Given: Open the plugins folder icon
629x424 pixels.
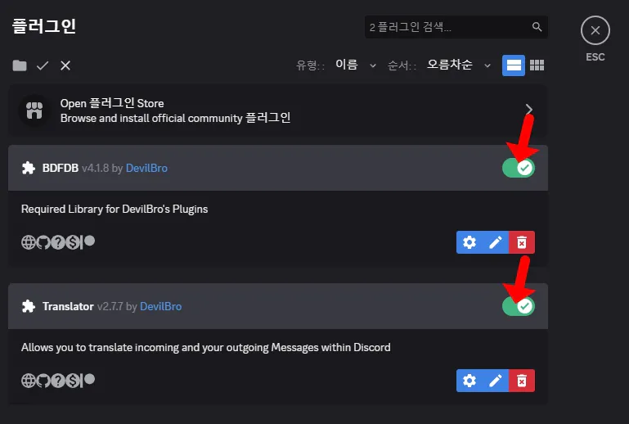Looking at the screenshot, I should (20, 65).
